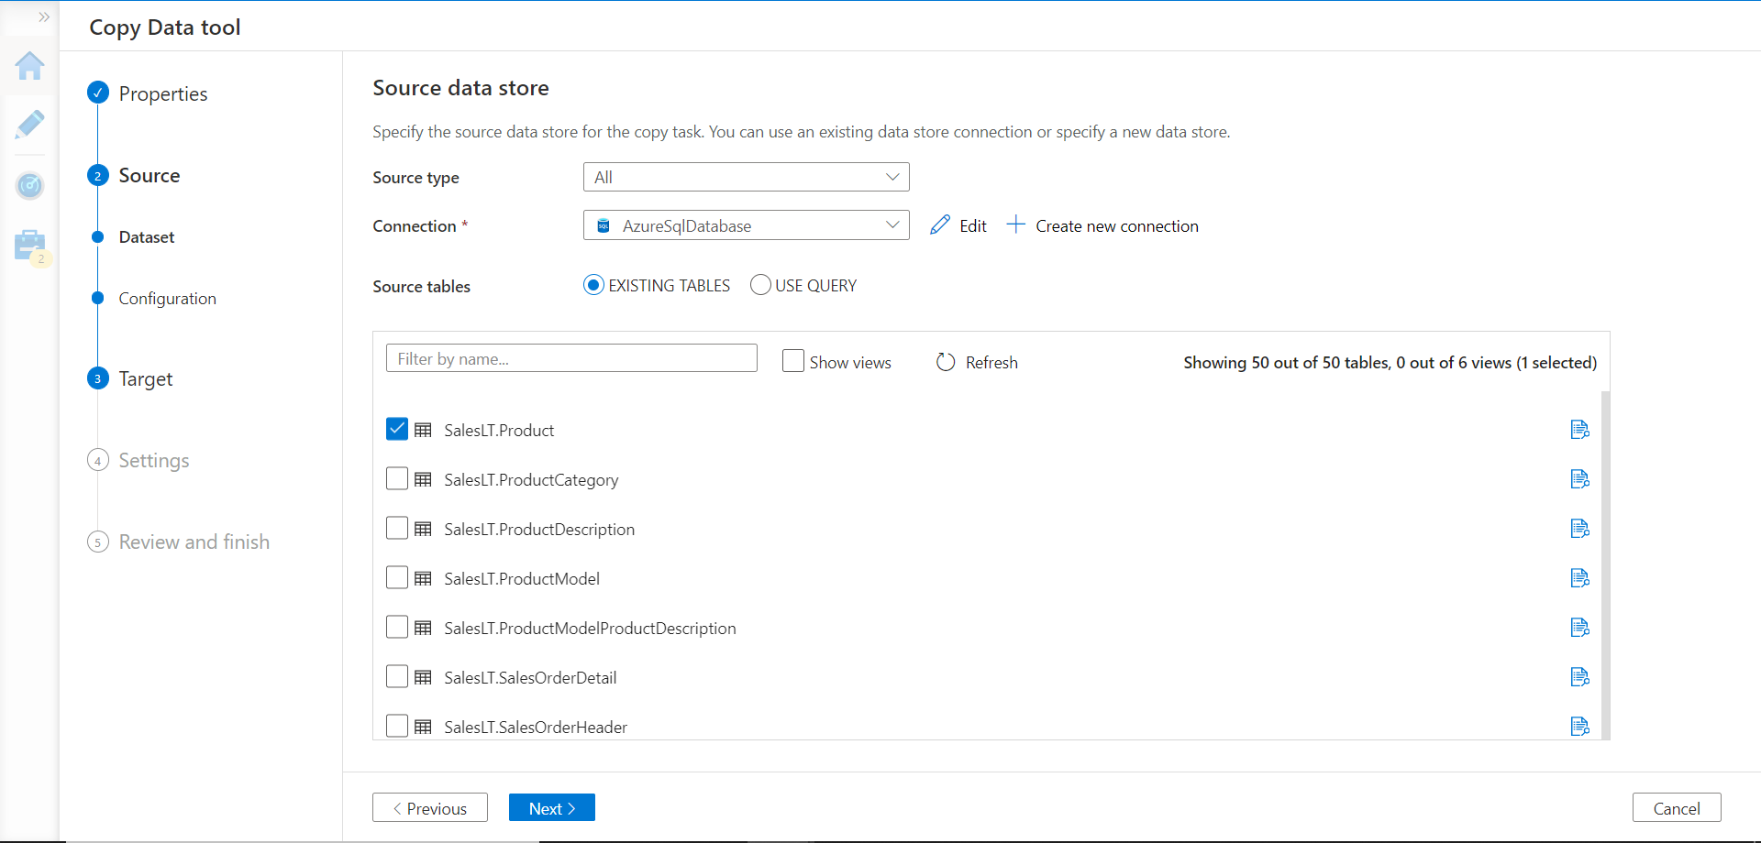
Task: Preview data for SalesLT.ProductModel table
Action: [x=1579, y=578]
